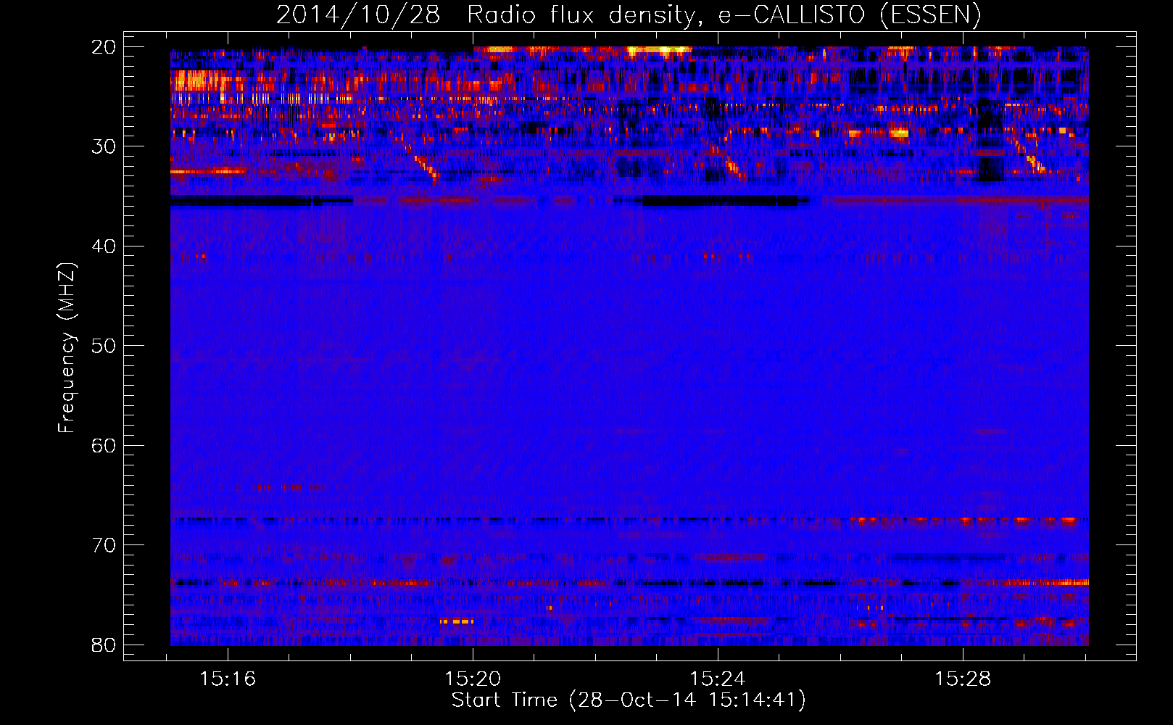This screenshot has height=725, width=1173.
Task: Click the plot title '2014/10/28 Radio flux density'
Action: (629, 15)
